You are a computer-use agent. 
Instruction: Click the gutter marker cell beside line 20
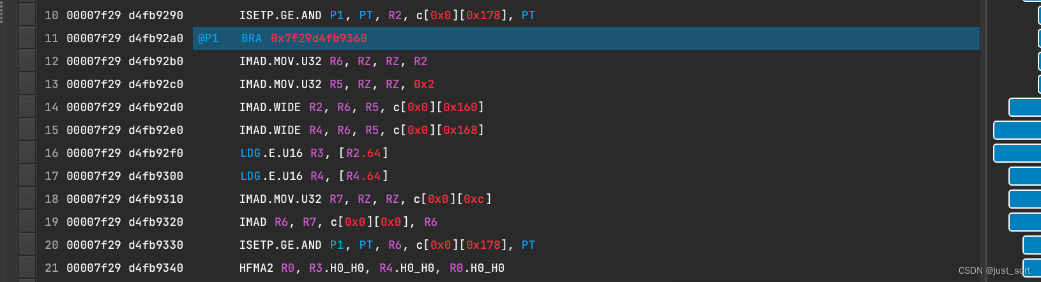click(27, 245)
